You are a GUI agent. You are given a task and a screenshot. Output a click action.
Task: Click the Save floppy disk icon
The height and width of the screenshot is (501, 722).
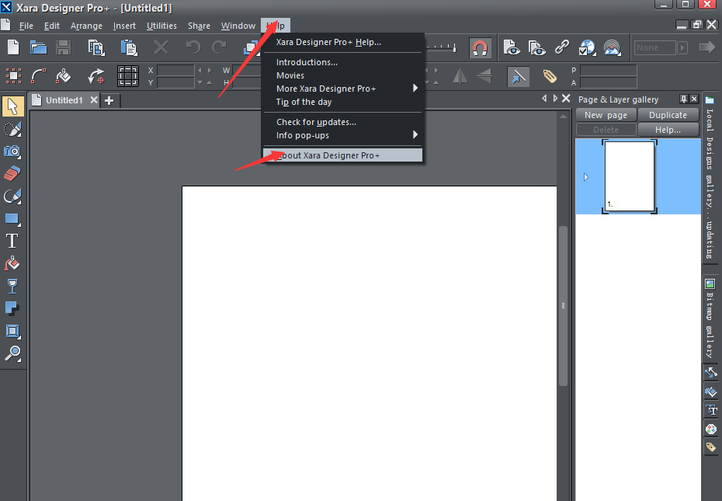click(x=63, y=47)
